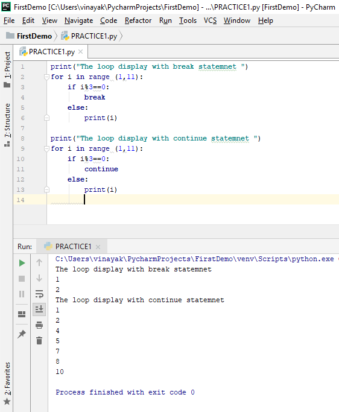Click line number 14 in the gutter

pyautogui.click(x=21, y=200)
